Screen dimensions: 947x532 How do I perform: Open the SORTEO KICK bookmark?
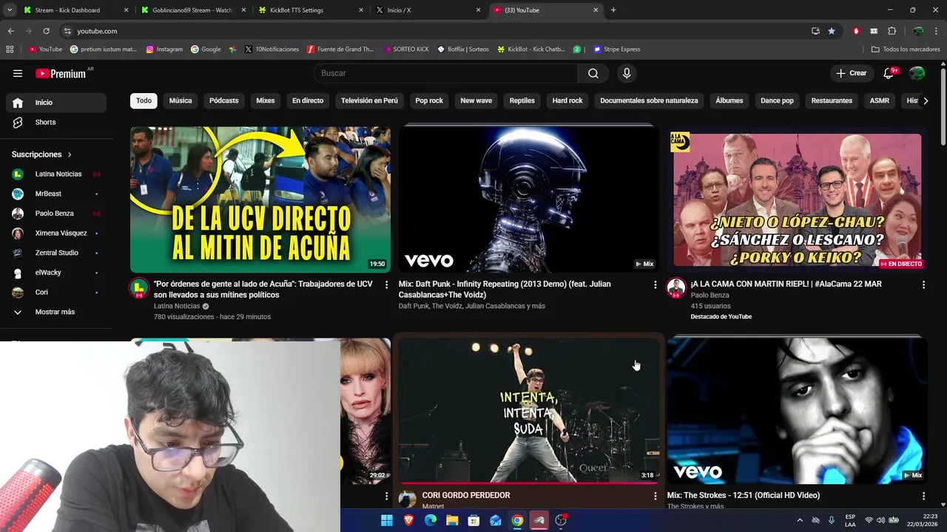[x=406, y=50]
